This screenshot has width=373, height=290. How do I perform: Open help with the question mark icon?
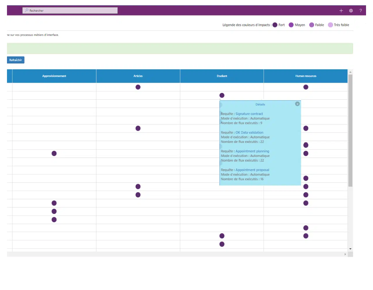pos(360,11)
